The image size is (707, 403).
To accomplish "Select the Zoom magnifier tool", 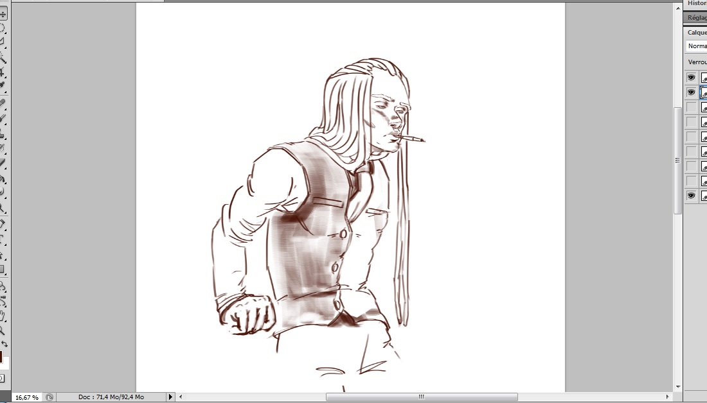I will click(x=3, y=330).
